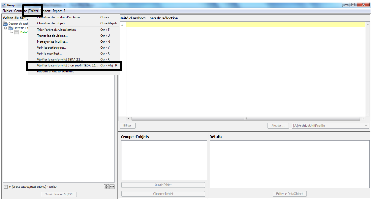Click the Pièce n°1 folder icon
This screenshot has height=201, width=372.
coord(10,28)
